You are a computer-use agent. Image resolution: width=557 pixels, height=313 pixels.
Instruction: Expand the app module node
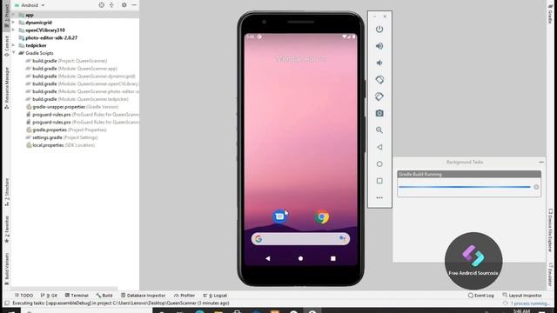point(14,15)
